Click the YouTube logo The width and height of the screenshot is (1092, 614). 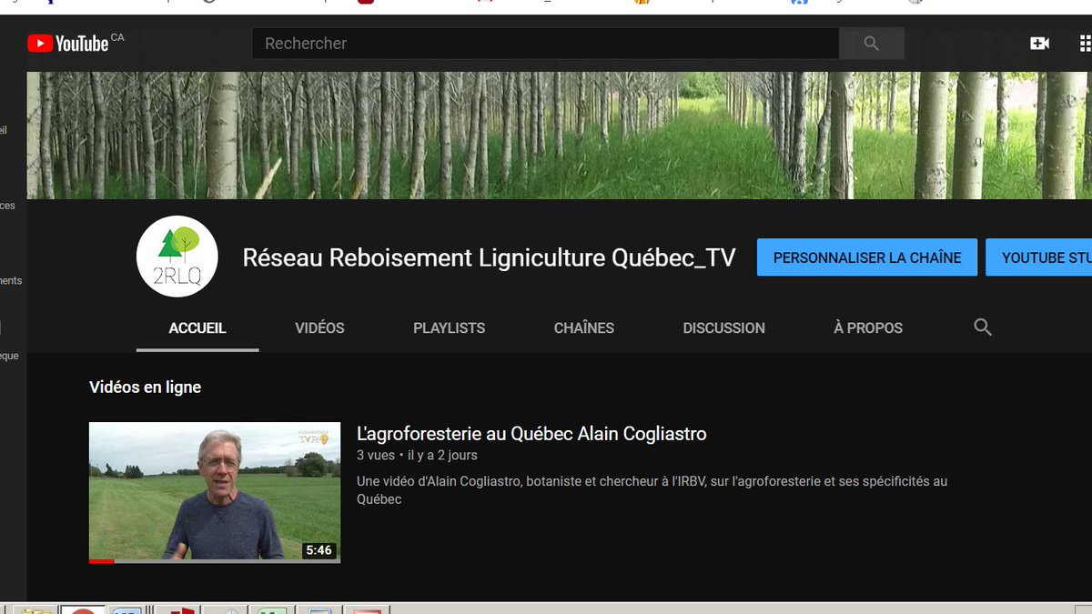(68, 43)
